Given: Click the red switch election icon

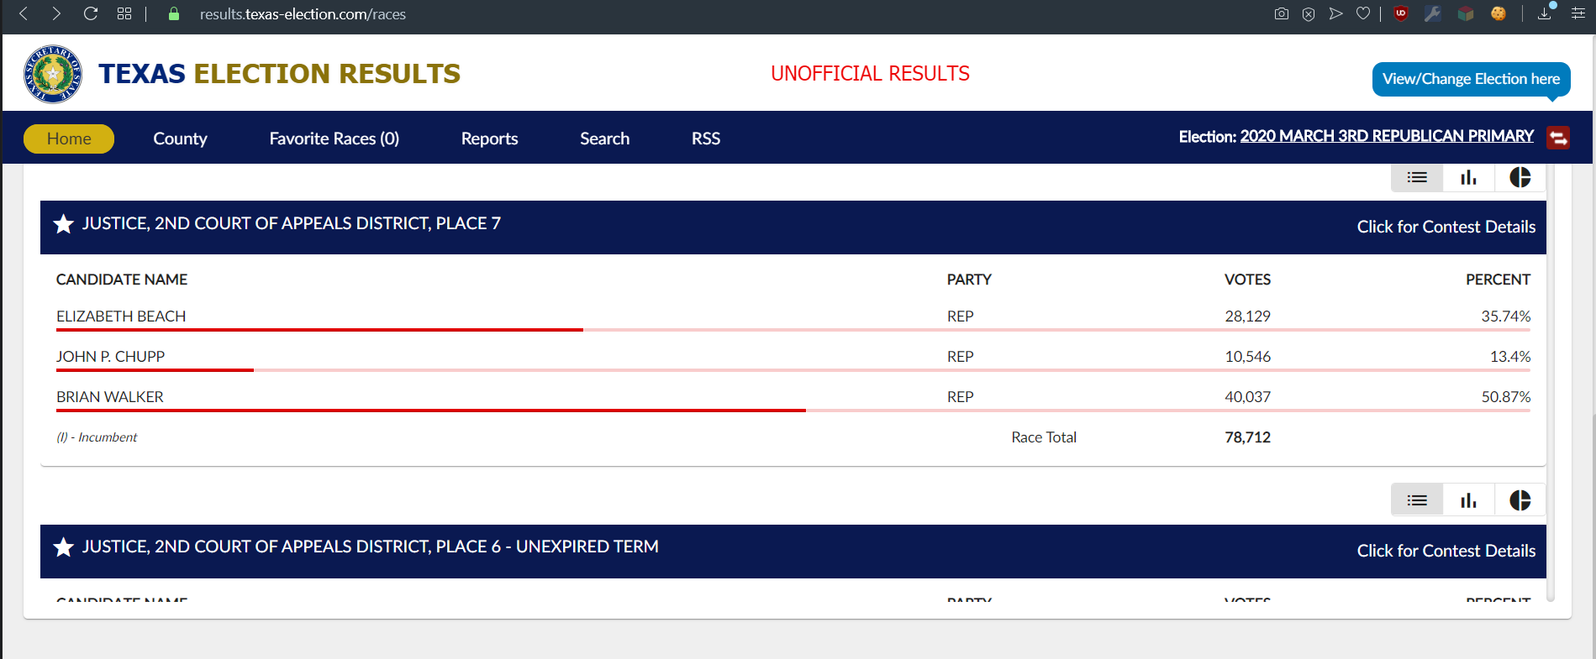Looking at the screenshot, I should pos(1558,138).
